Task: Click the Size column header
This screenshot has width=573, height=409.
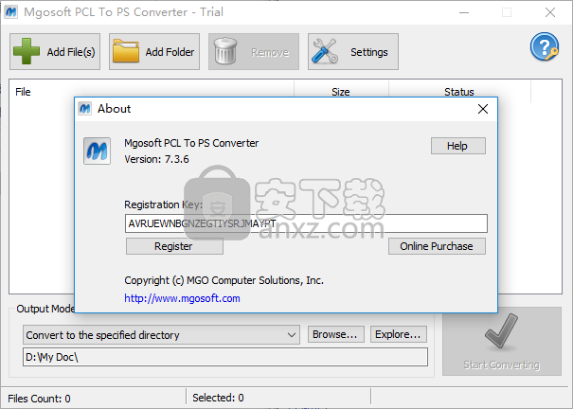Action: (x=341, y=92)
